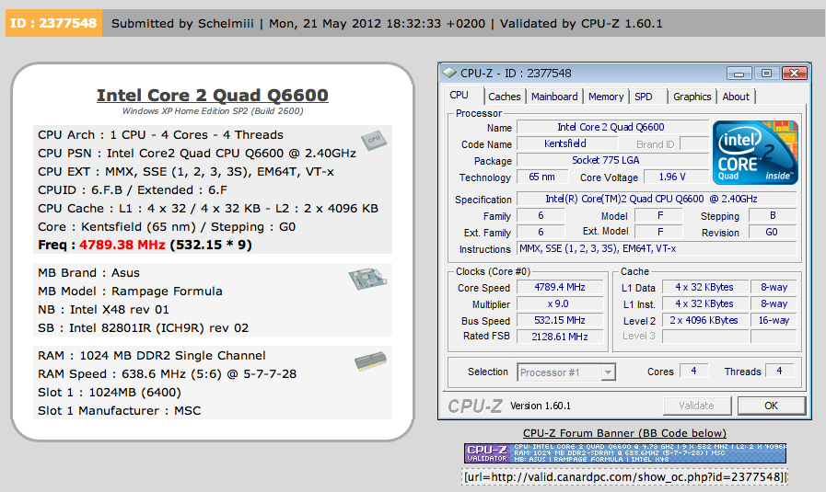Click the red 4789.38 MHz frequency value
The image size is (826, 492).
[122, 245]
